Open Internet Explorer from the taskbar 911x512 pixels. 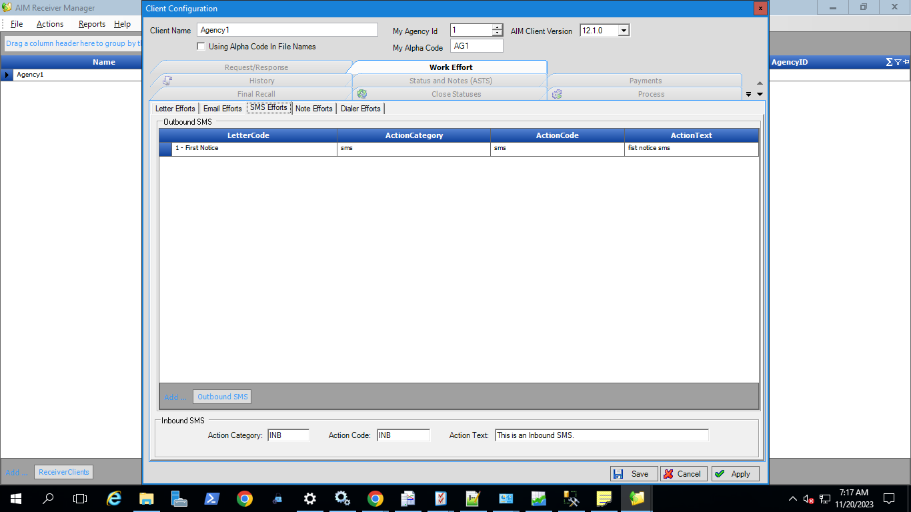coord(114,499)
